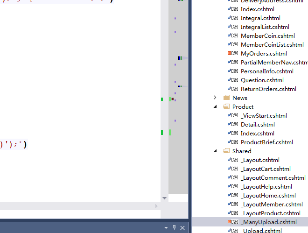Click the Product folder icon

click(x=226, y=106)
